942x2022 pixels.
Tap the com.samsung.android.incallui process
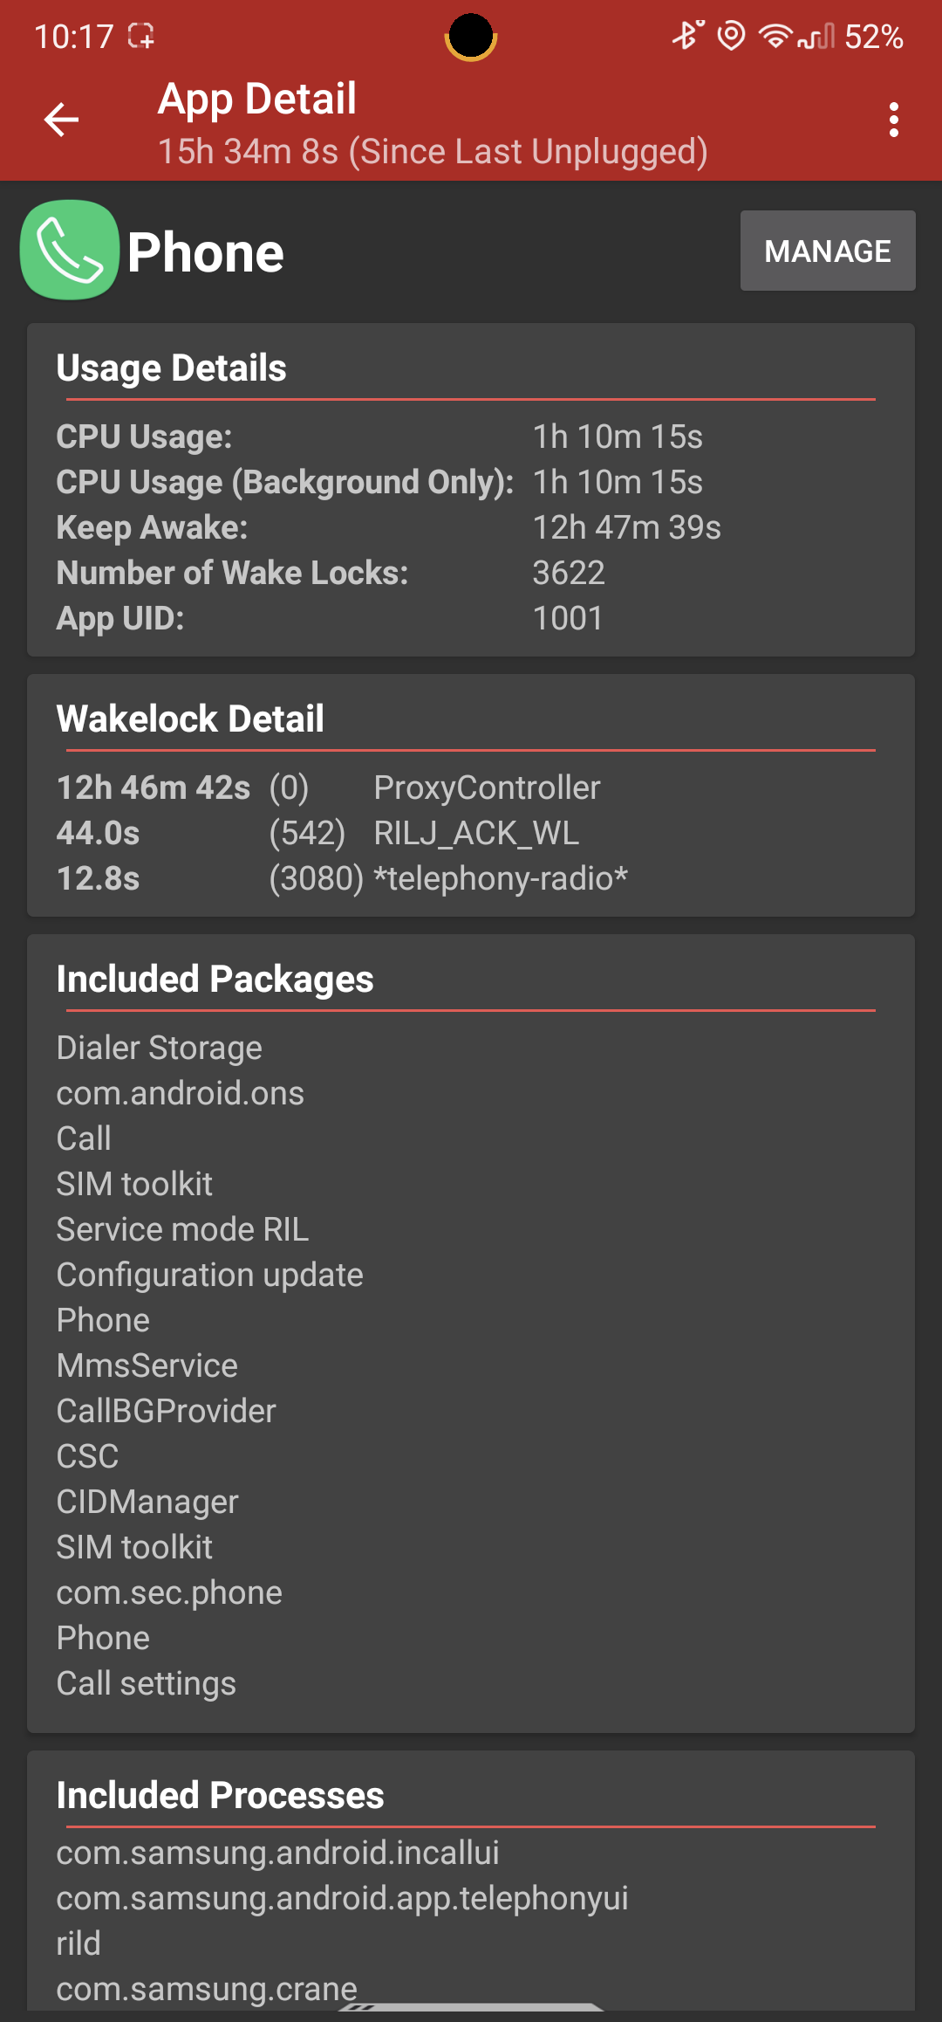pos(277,1853)
